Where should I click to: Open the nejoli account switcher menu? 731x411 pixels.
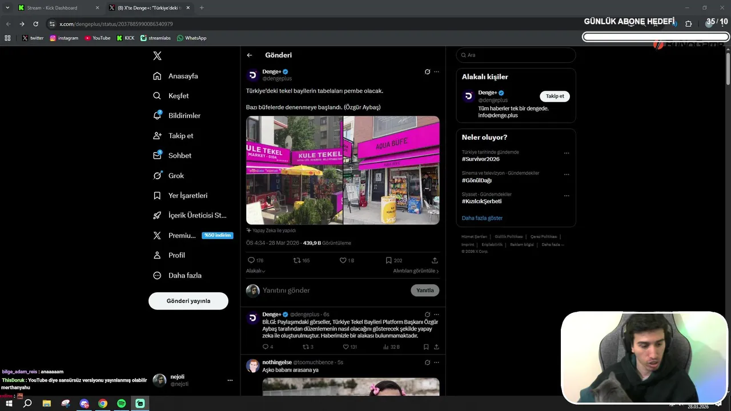point(193,380)
